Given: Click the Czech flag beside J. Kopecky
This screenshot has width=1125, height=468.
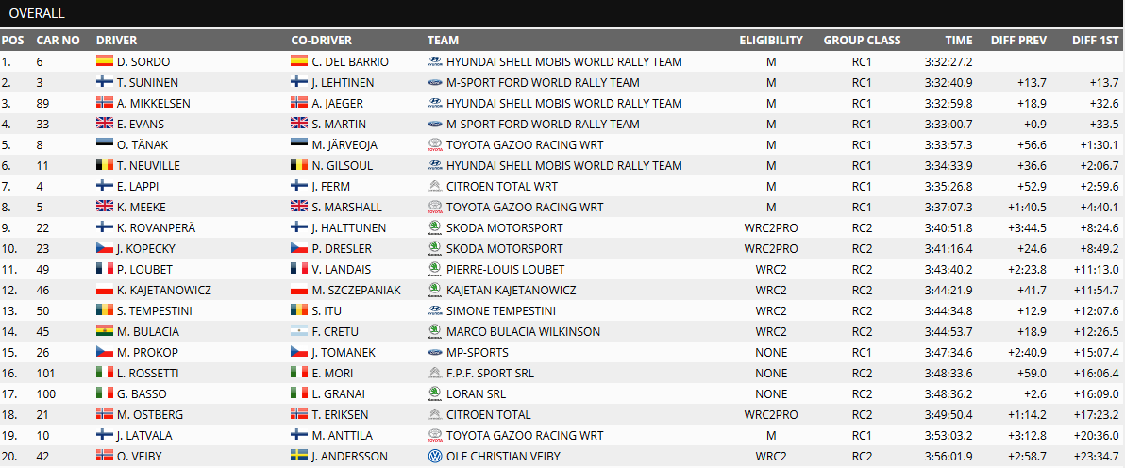Looking at the screenshot, I should click(x=104, y=249).
